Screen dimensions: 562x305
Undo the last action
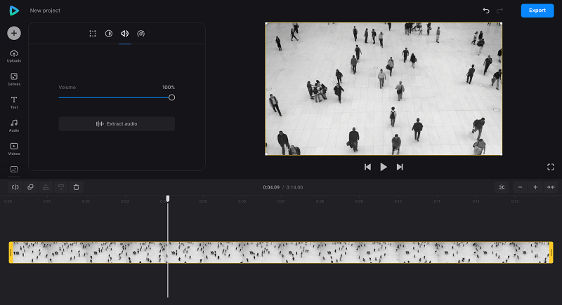point(486,11)
